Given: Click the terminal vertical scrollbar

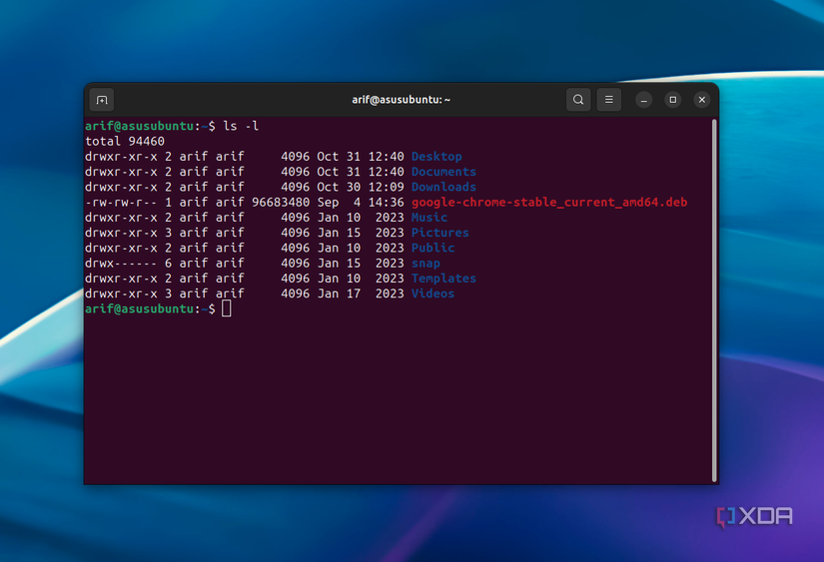Looking at the screenshot, I should click(x=714, y=299).
